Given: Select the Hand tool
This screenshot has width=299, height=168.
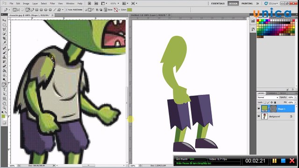Looking at the screenshot, I should [x=4, y=104].
